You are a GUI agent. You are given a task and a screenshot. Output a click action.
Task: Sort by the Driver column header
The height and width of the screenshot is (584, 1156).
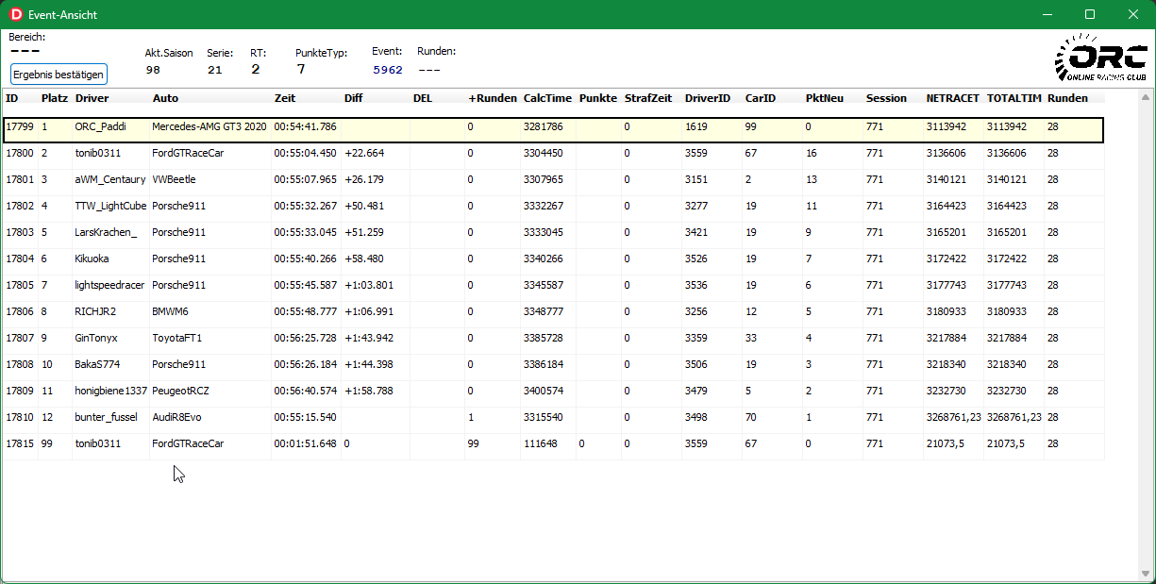(x=92, y=98)
